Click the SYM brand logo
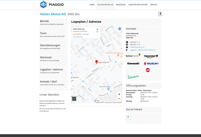 click(148, 70)
